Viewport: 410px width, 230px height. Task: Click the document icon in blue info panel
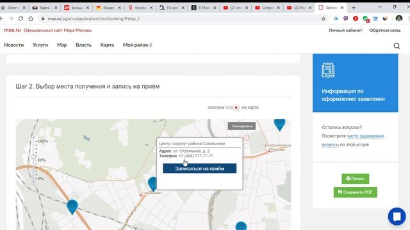pos(328,70)
